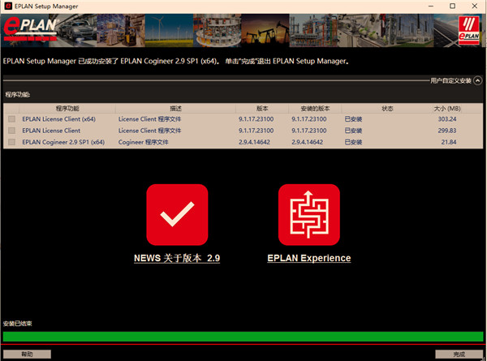Open the NEWS 关于版本 2.9 link
Image resolution: width=487 pixels, height=361 pixels.
tap(177, 258)
